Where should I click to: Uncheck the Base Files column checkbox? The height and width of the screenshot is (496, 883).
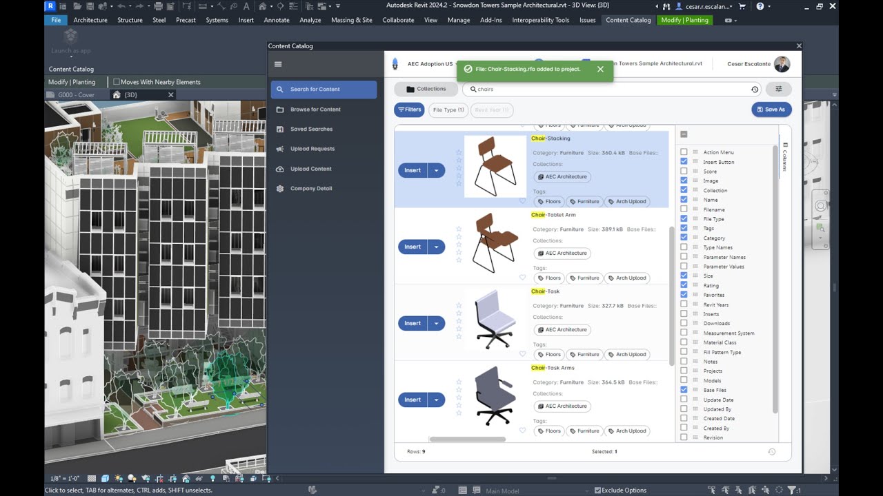tap(684, 390)
